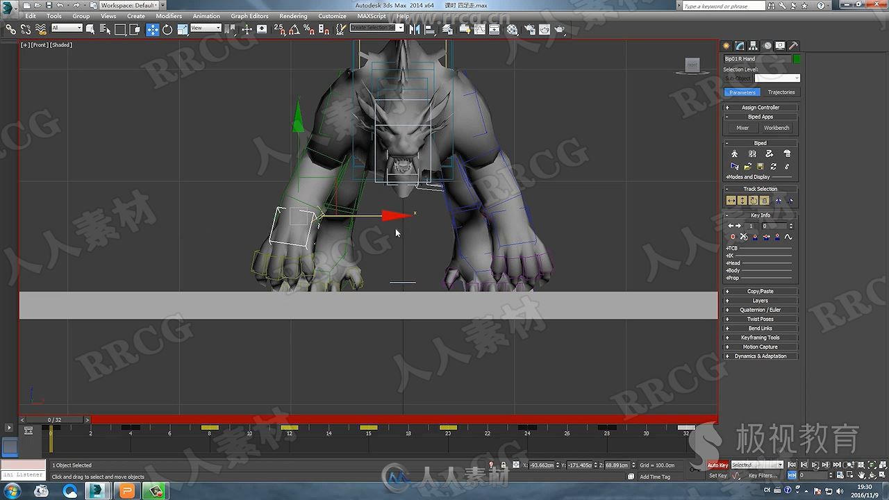Viewport: 889px width, 500px height.
Task: Open Create Selection Set dropdown
Action: tap(376, 28)
